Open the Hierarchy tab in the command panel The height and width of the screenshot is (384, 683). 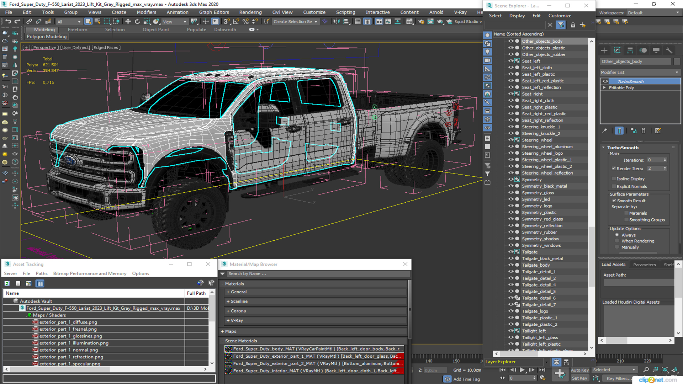tap(630, 50)
